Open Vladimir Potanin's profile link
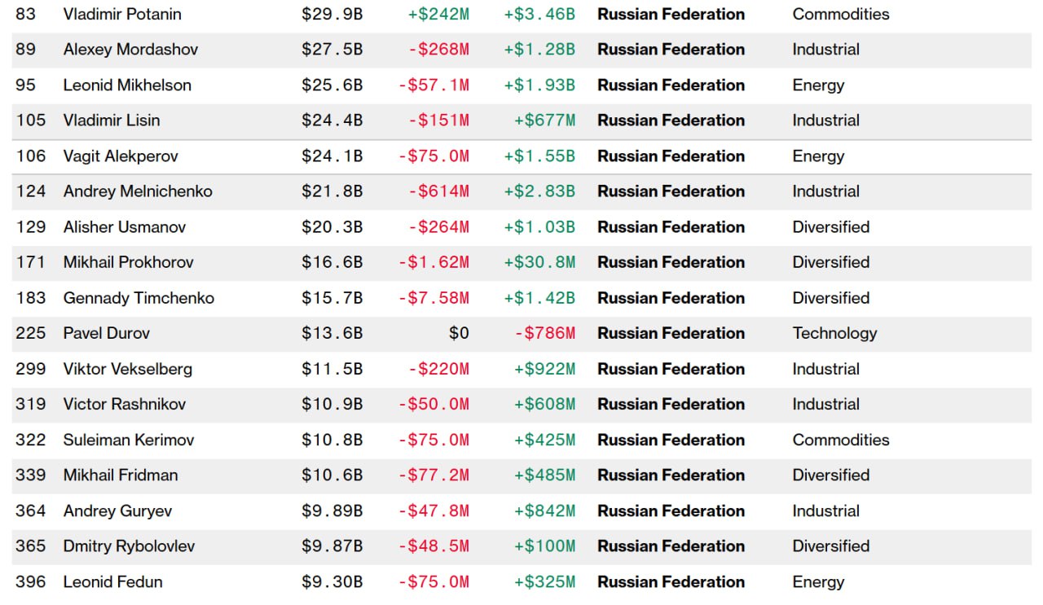Screen dimensions: 1043x605 click(122, 14)
